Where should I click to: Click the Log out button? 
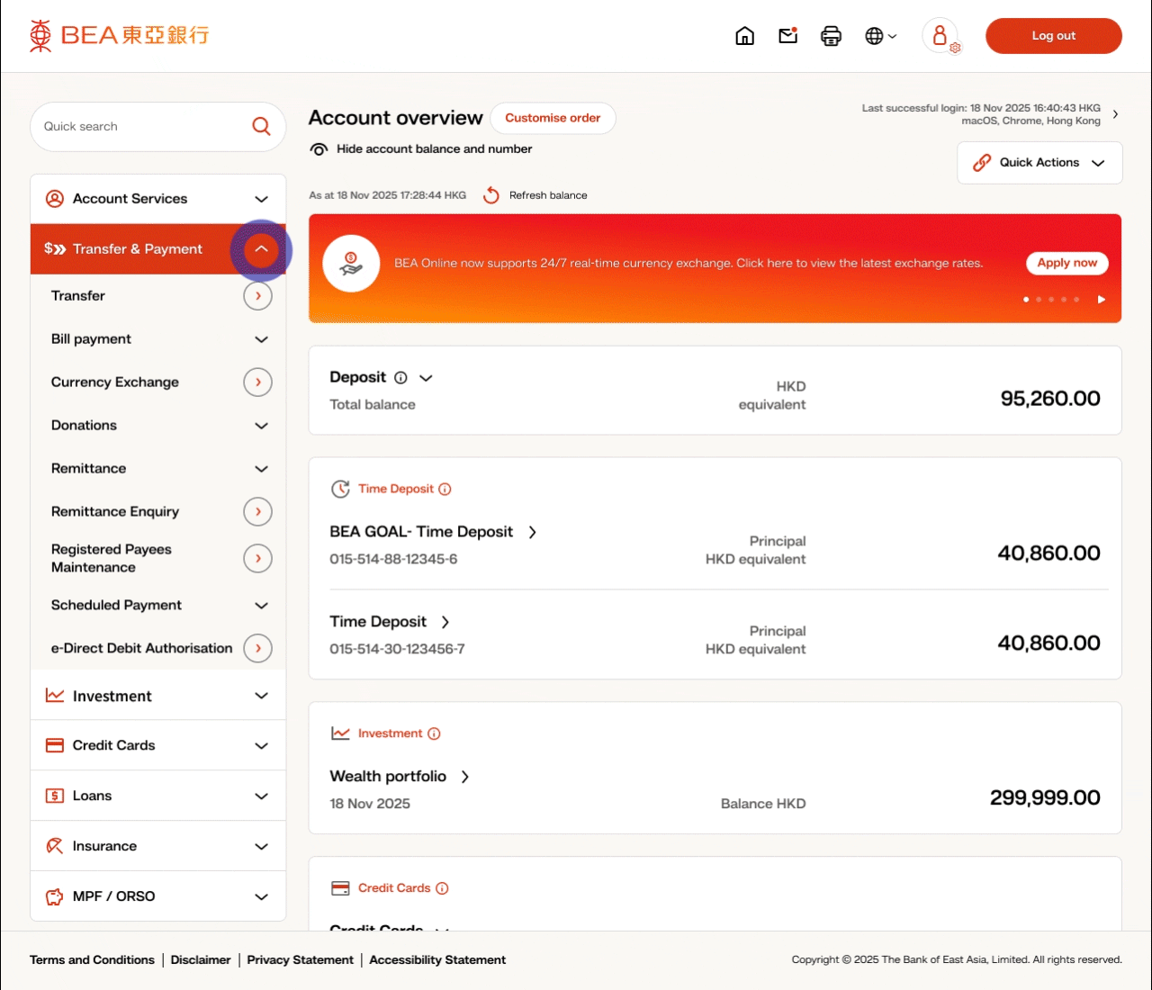(x=1053, y=36)
